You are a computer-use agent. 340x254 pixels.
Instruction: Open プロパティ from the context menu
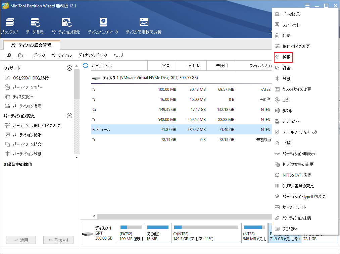coord(305,229)
